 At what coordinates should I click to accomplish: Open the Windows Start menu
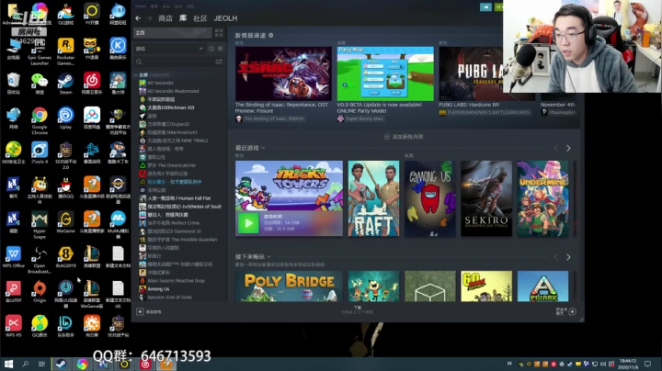tap(8, 364)
